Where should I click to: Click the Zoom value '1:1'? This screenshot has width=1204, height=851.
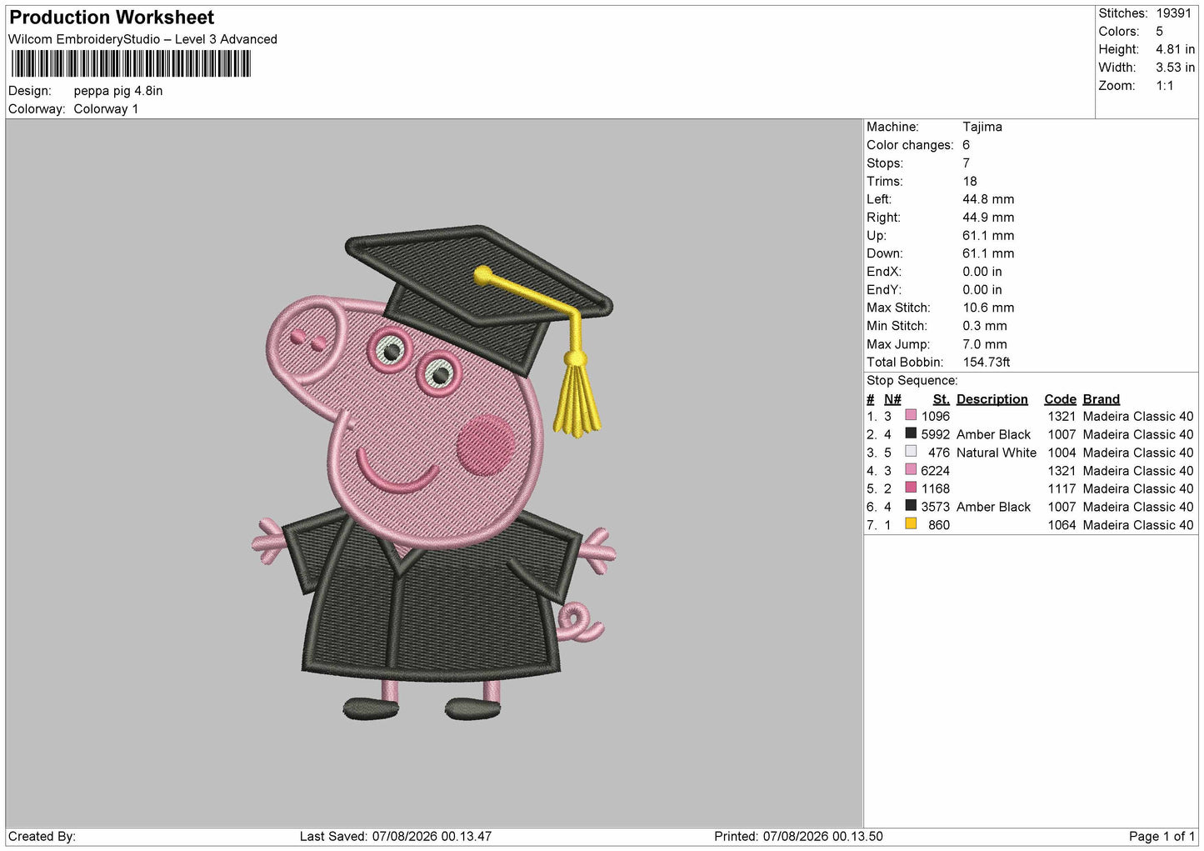coord(1164,86)
